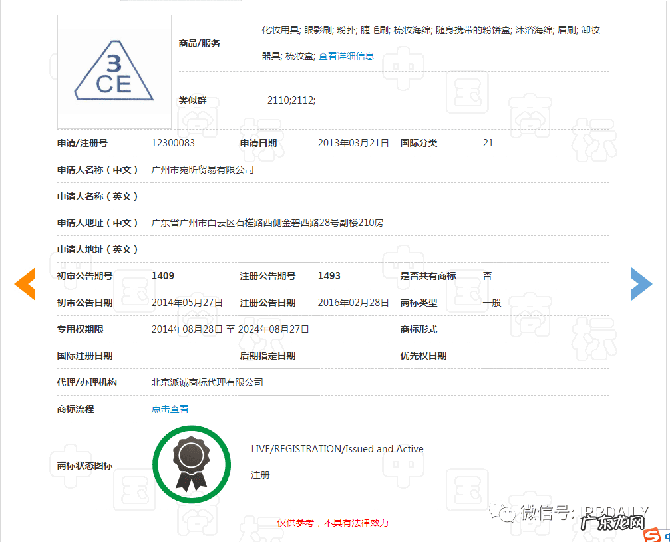Click the ribbon medal inside the status circle
Viewport: 670px width, 542px height.
(x=192, y=466)
